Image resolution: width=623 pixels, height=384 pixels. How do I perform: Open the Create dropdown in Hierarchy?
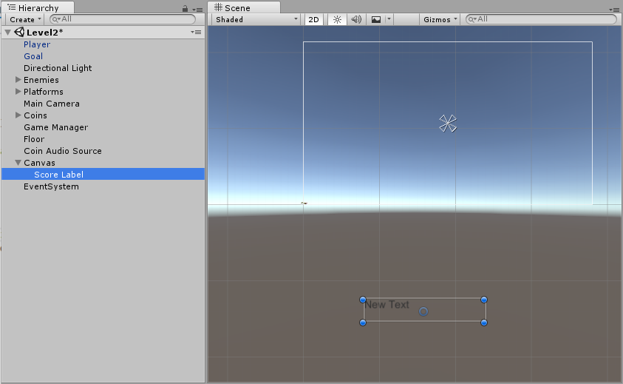[x=24, y=19]
